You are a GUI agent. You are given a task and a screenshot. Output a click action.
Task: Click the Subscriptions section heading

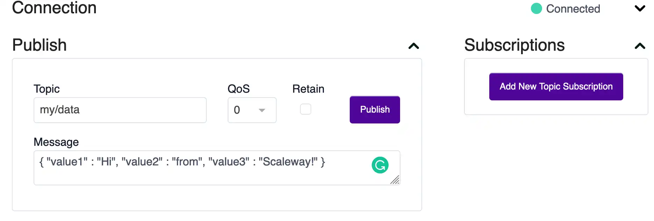[x=514, y=45]
